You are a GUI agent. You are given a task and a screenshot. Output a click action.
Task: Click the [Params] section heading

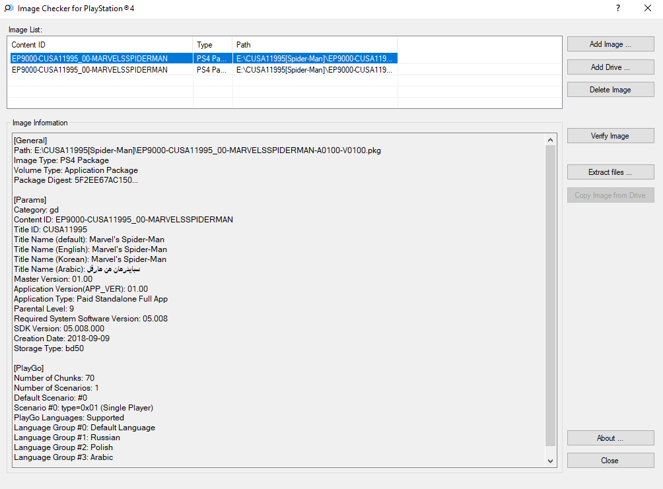click(x=30, y=200)
